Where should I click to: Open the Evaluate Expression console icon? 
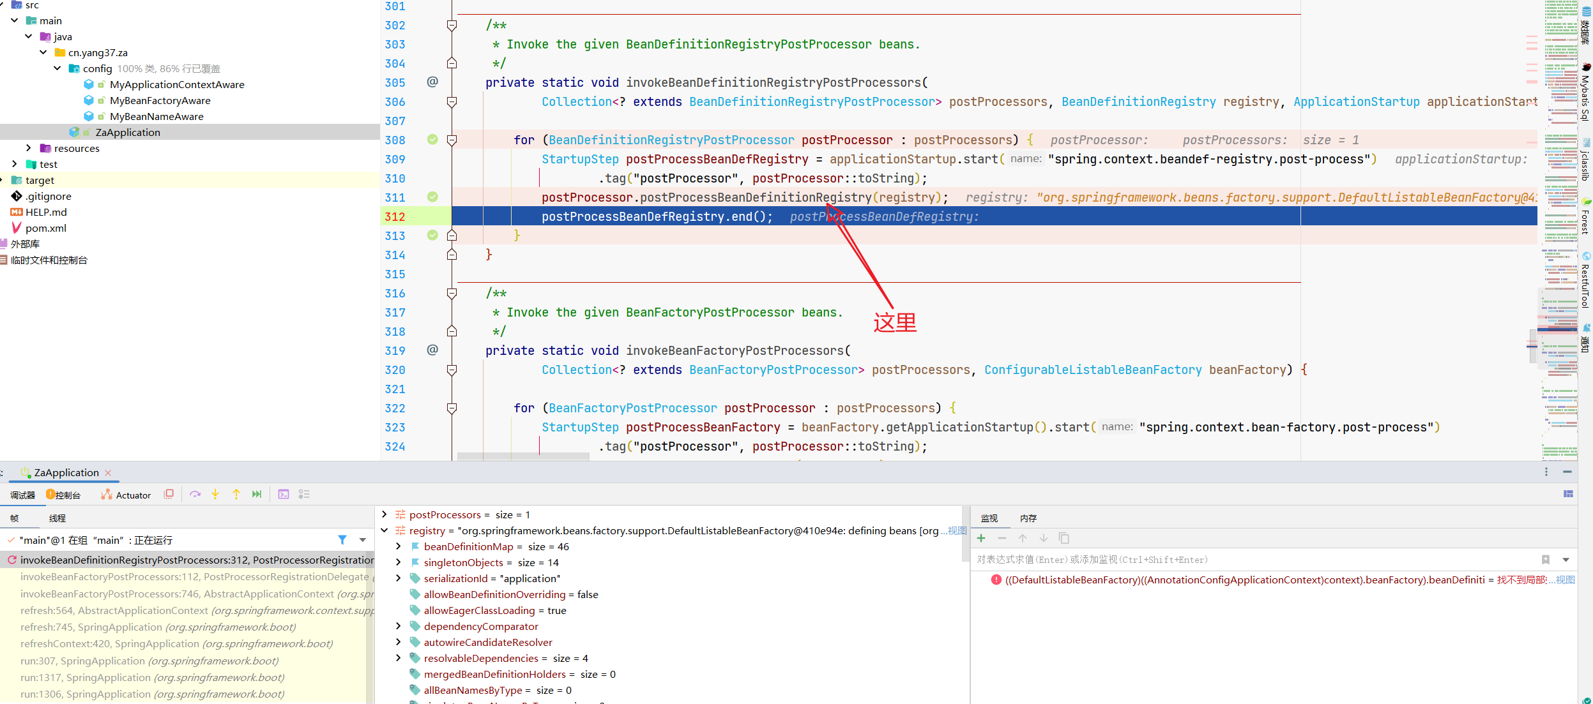coord(284,494)
